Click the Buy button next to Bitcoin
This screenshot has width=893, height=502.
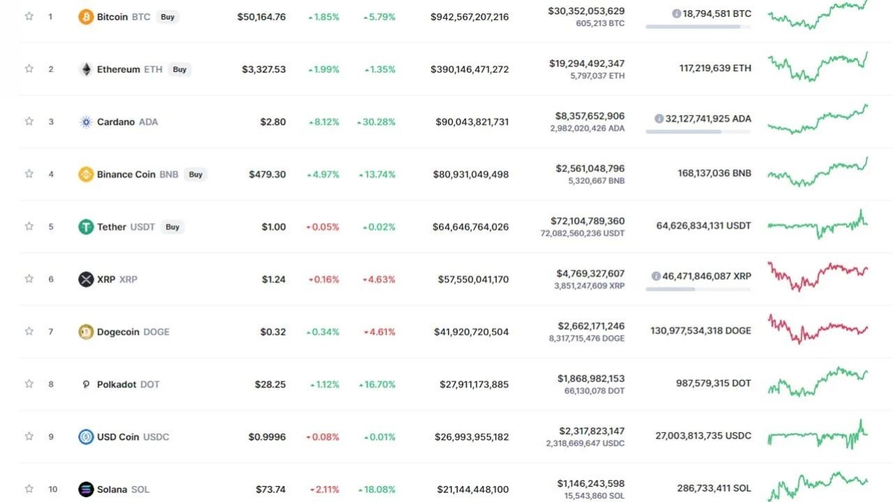click(x=167, y=17)
